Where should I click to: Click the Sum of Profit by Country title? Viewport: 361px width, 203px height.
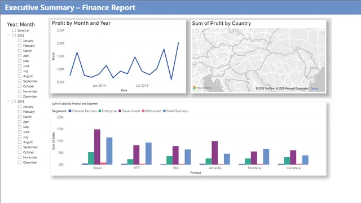pyautogui.click(x=222, y=23)
